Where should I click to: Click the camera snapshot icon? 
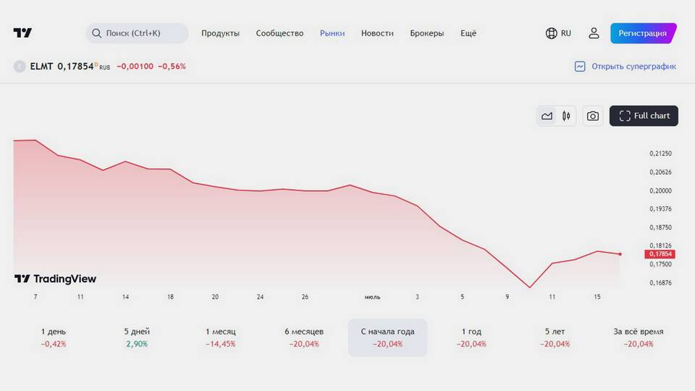click(593, 116)
